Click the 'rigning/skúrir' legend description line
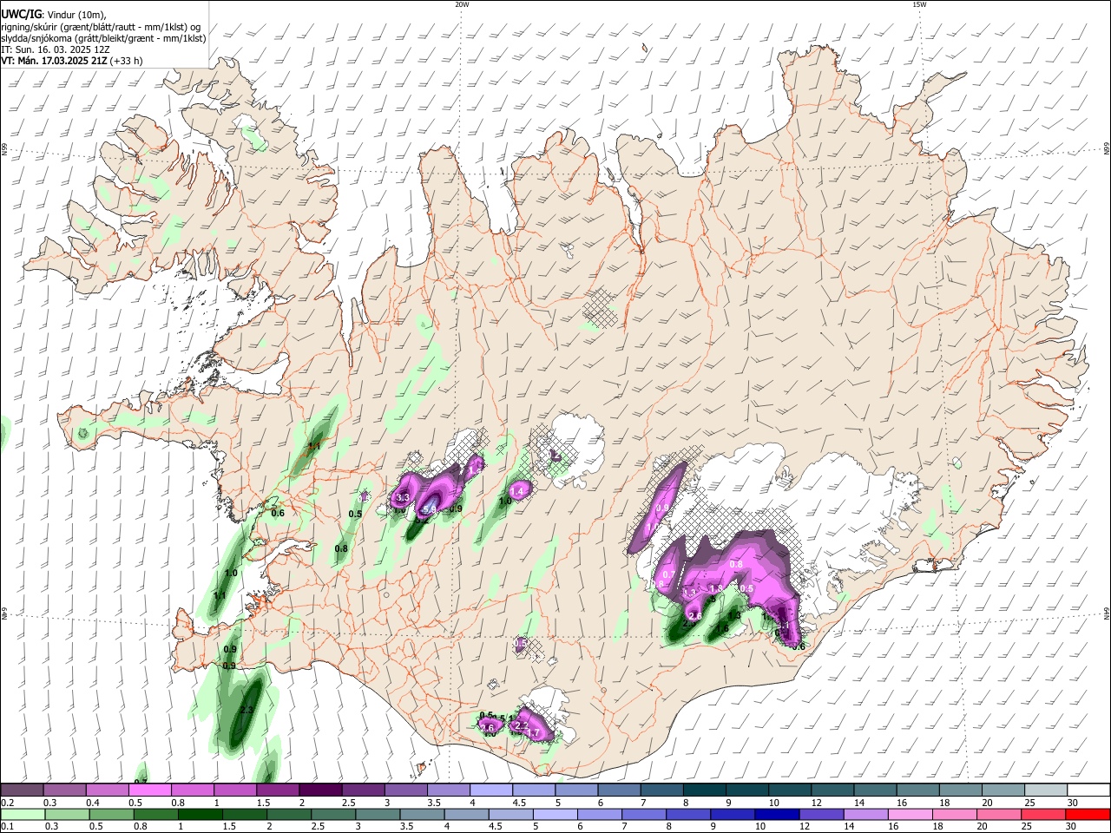Viewport: 1111px width, 833px height. [x=101, y=27]
